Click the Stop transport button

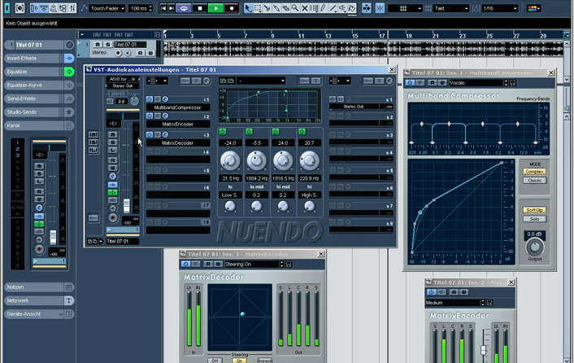(x=200, y=8)
